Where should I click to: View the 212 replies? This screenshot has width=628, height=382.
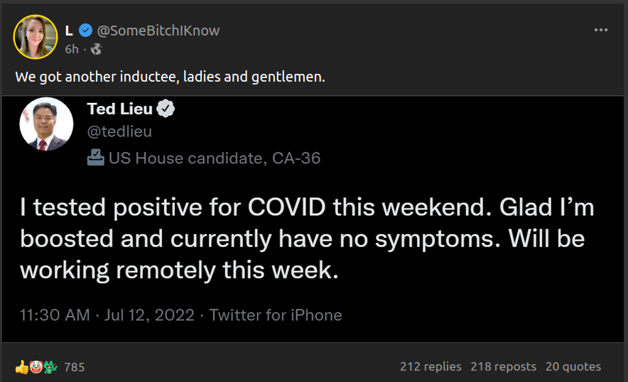tap(431, 366)
